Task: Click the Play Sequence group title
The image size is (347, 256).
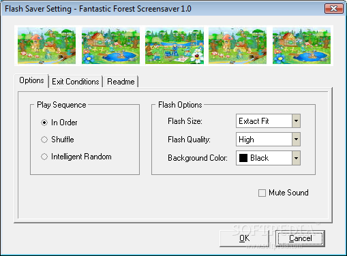Action: point(61,105)
